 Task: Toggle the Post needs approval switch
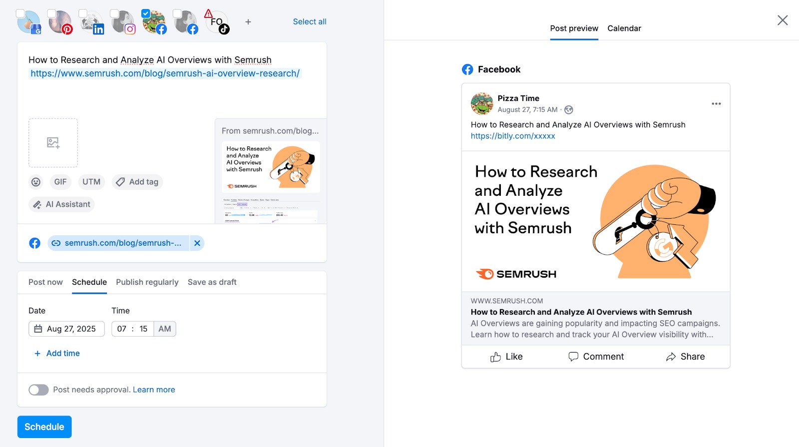pos(38,390)
